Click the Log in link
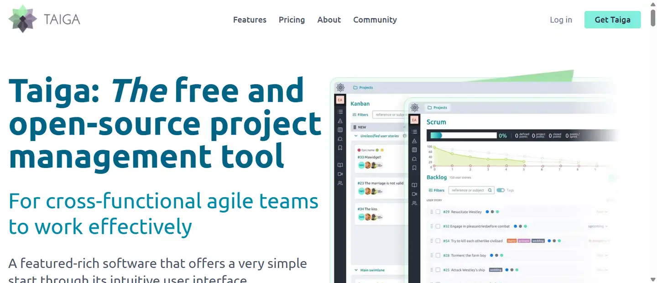This screenshot has width=657, height=283. (x=561, y=20)
